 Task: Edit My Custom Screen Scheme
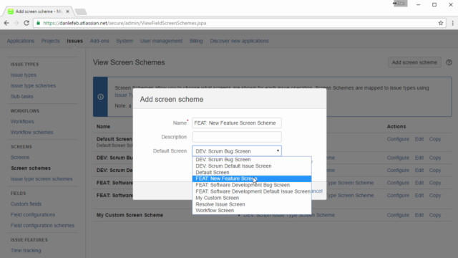[x=419, y=215]
